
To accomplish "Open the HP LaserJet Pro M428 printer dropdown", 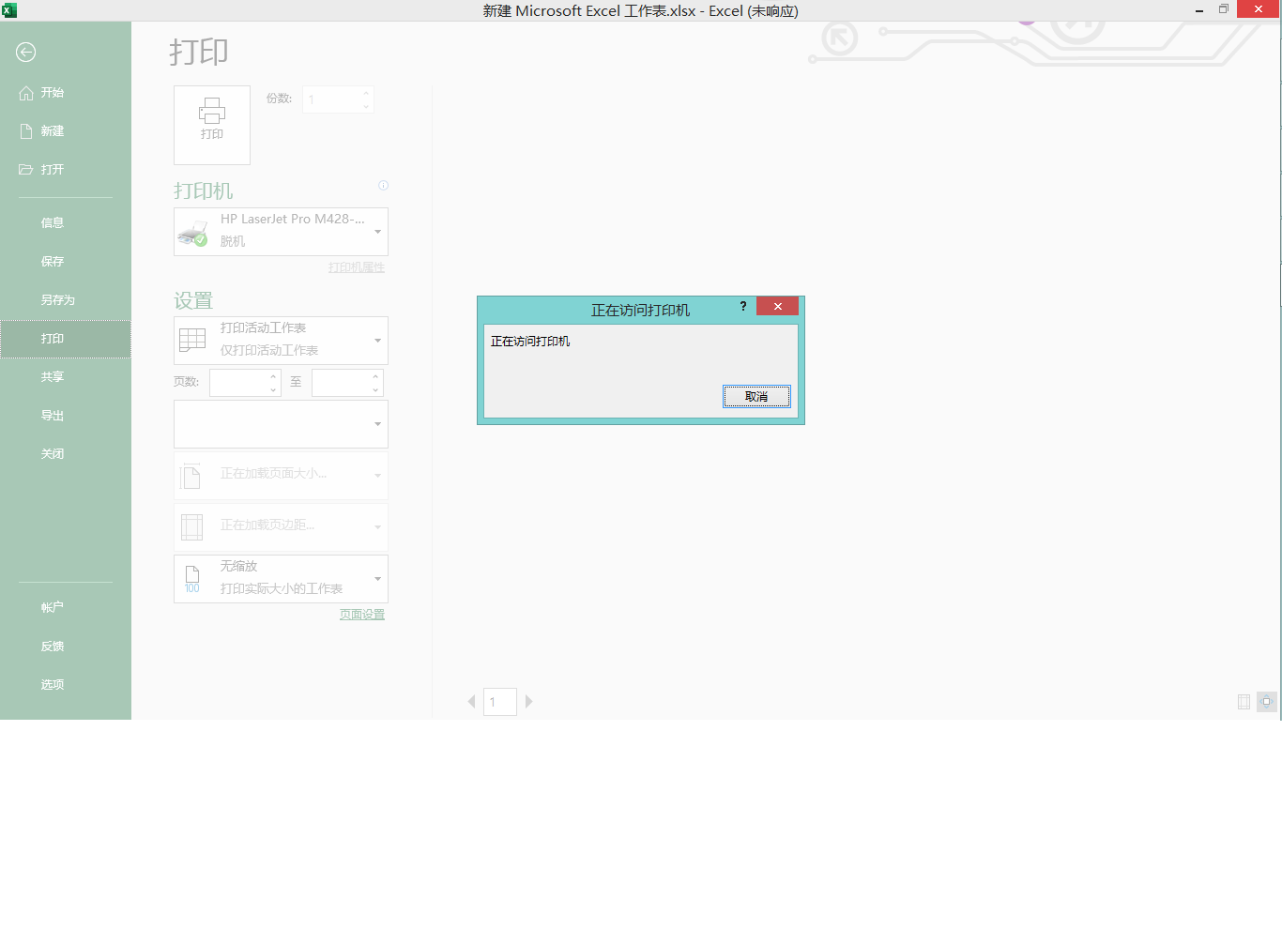I will 281,232.
